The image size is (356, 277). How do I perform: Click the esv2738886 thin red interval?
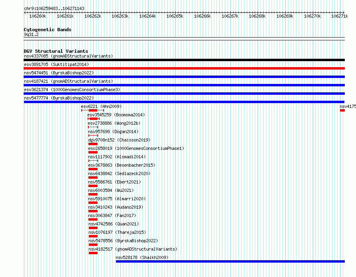pos(93,127)
